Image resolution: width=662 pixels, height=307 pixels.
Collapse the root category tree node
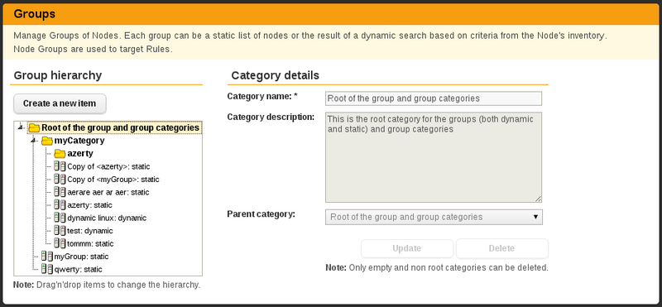[20, 127]
